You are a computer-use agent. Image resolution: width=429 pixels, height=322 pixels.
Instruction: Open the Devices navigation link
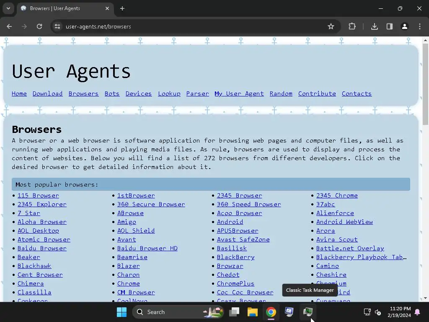coord(138,93)
